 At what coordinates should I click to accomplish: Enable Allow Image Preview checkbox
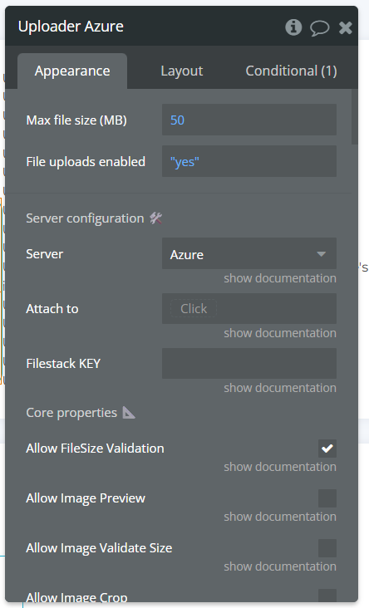(x=327, y=498)
